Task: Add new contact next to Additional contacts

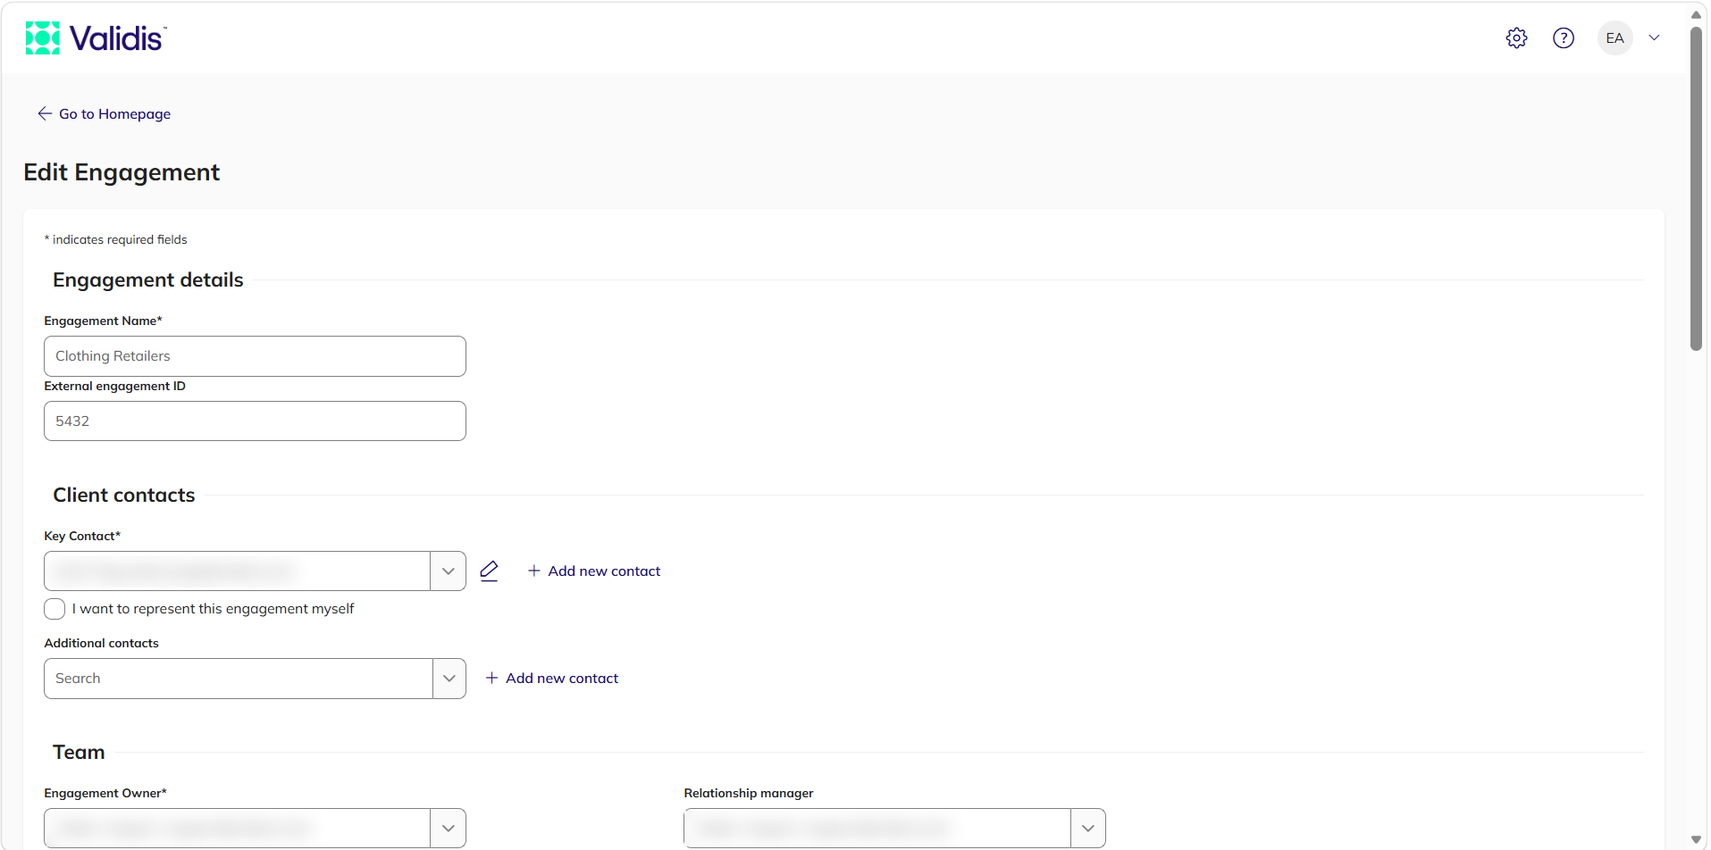Action: click(x=552, y=679)
